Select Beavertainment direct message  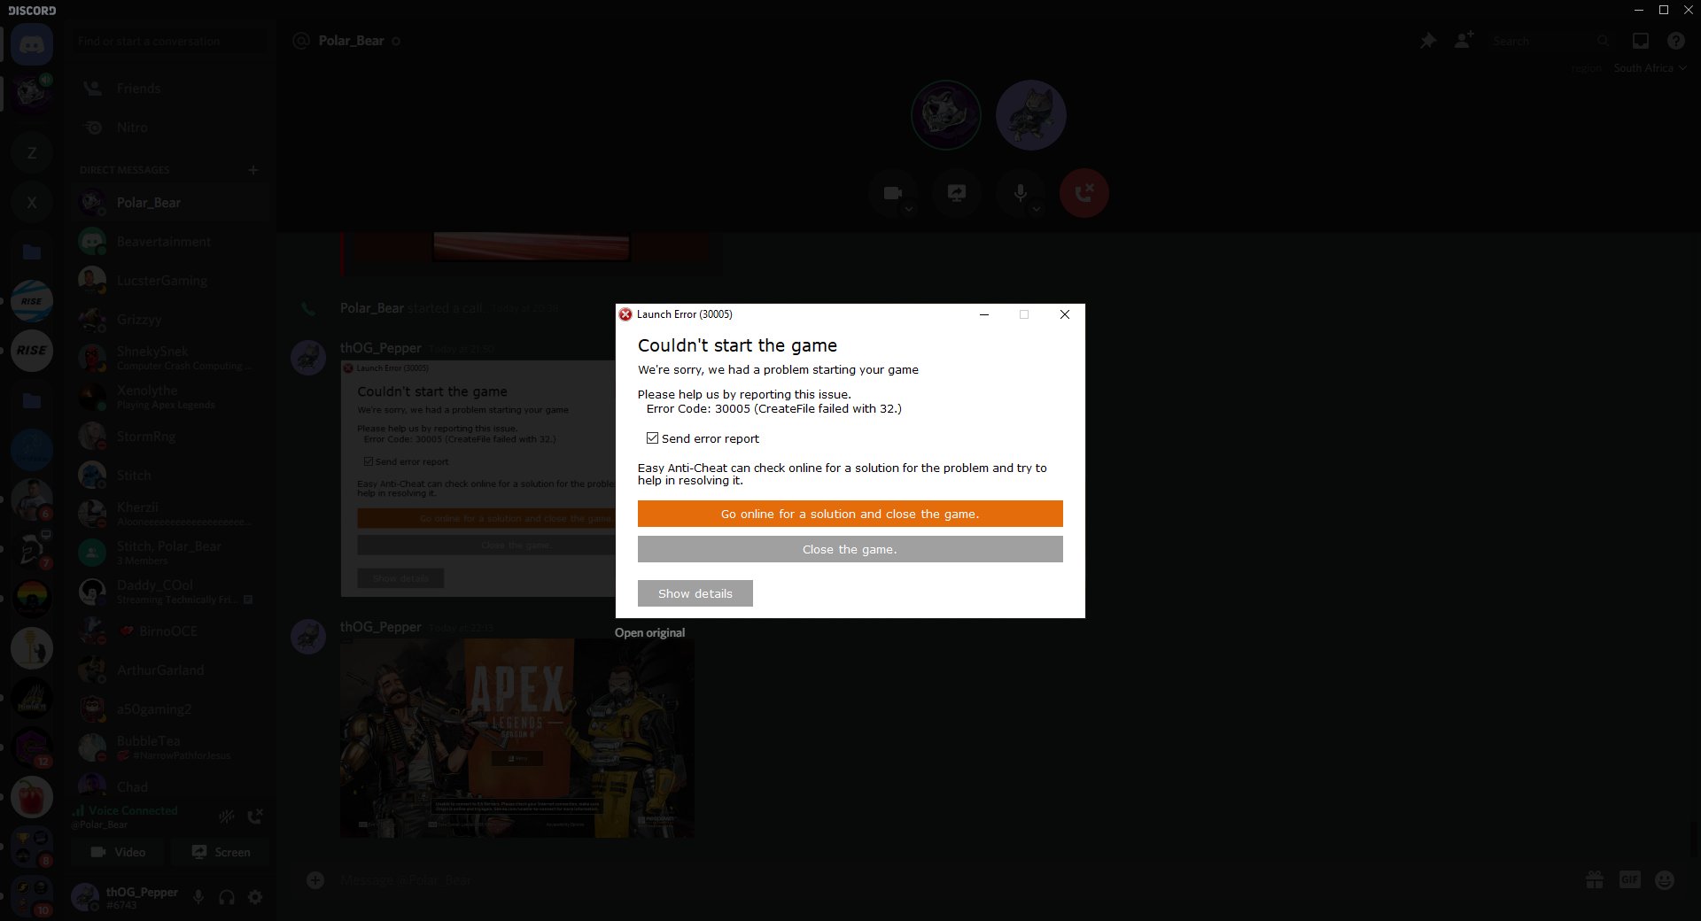pyautogui.click(x=168, y=242)
